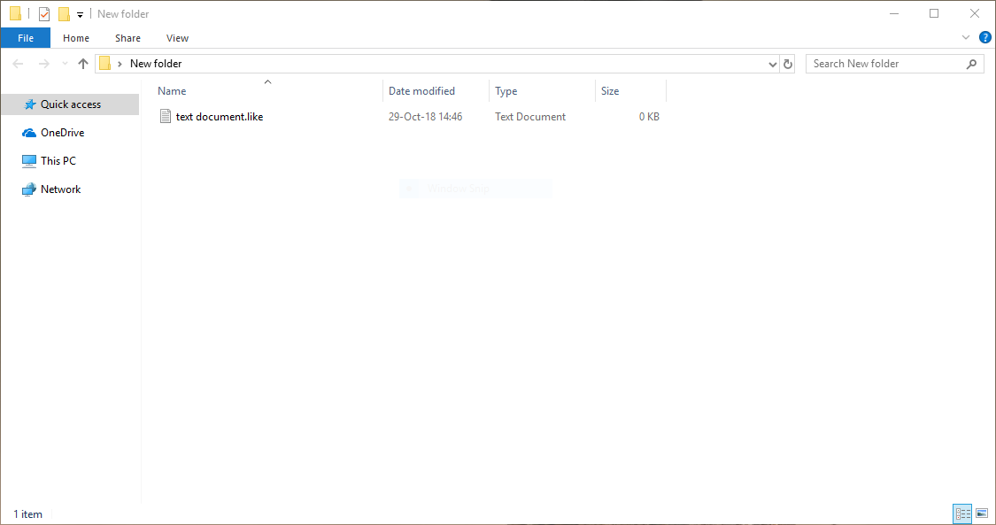Click the Up one level arrow
This screenshot has height=525, width=996.
click(x=83, y=64)
